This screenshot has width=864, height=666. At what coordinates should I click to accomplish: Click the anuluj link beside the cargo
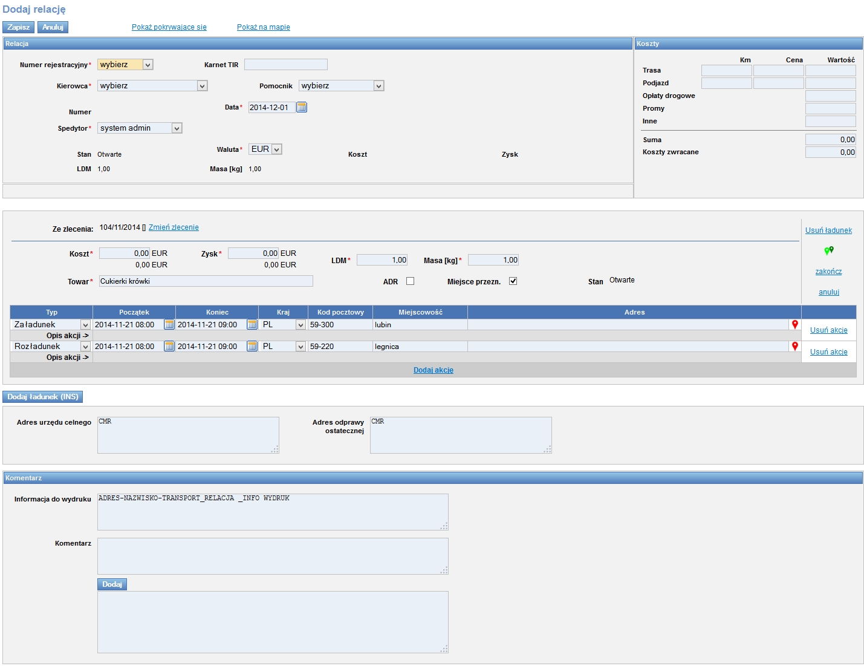829,292
